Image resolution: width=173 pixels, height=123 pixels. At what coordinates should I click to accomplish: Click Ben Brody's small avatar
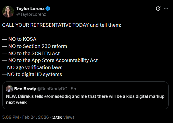9,89
